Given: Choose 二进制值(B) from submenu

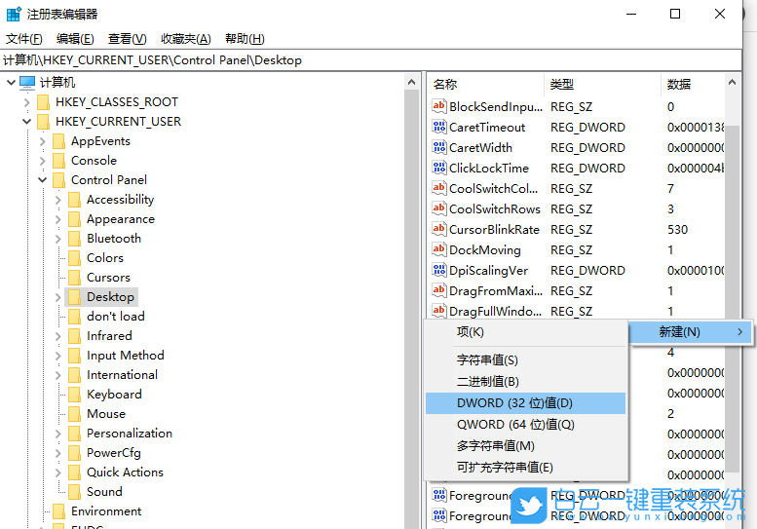Looking at the screenshot, I should click(525, 382).
